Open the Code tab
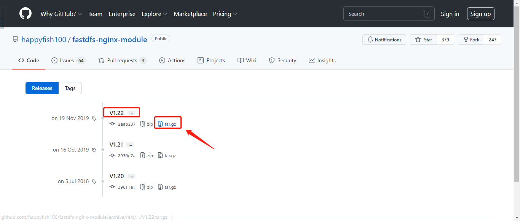 click(29, 60)
